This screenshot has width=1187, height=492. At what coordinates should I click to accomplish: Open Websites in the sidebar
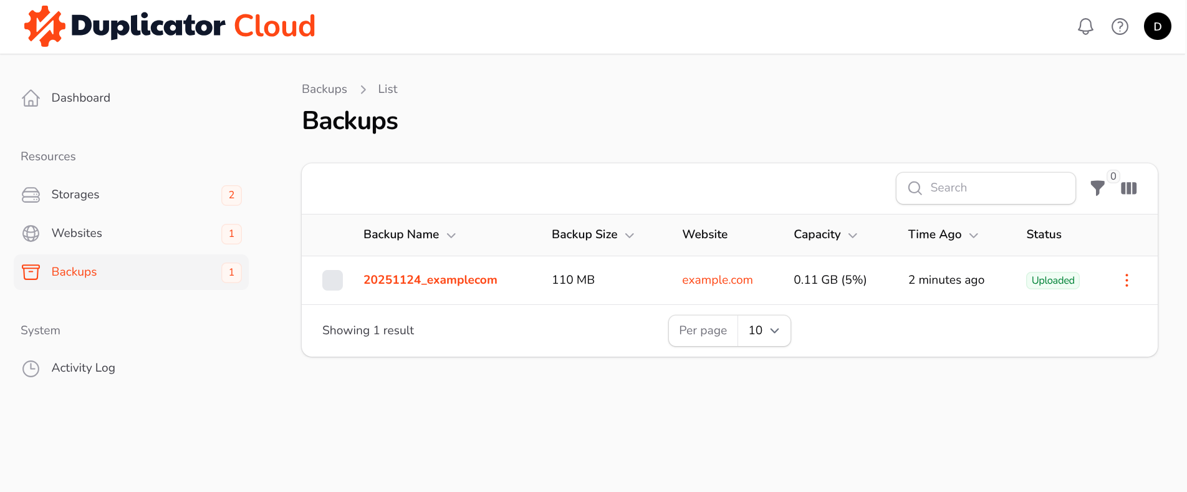77,233
